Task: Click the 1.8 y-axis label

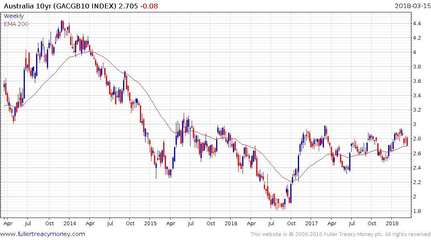Action: click(x=417, y=211)
